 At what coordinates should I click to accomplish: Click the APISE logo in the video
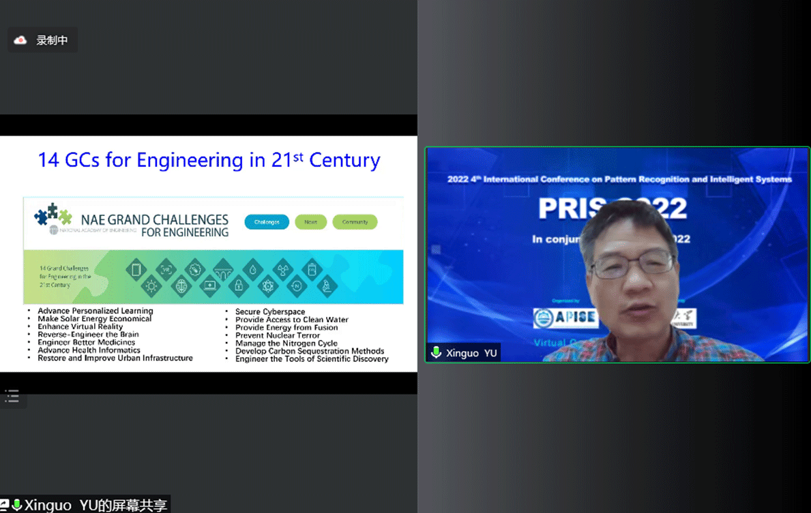pos(565,317)
